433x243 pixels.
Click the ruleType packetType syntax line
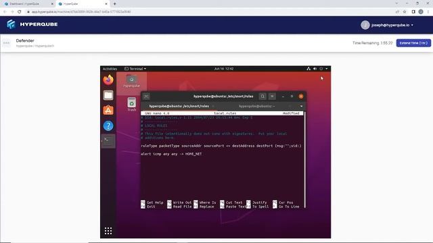pos(221,146)
